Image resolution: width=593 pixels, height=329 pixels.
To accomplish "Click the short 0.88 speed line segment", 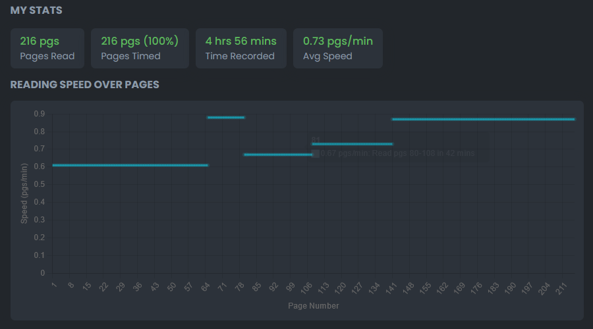I will point(226,117).
